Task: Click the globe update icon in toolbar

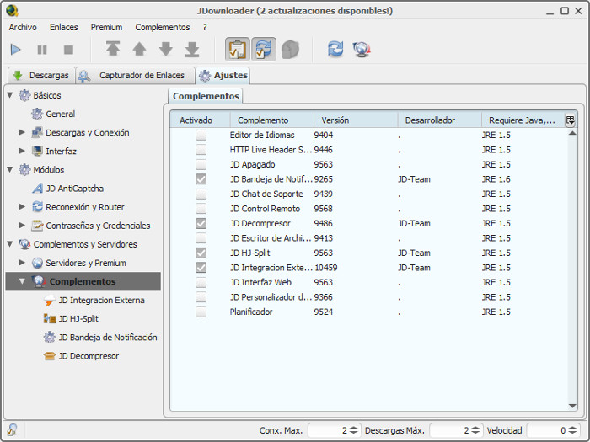Action: (362, 49)
